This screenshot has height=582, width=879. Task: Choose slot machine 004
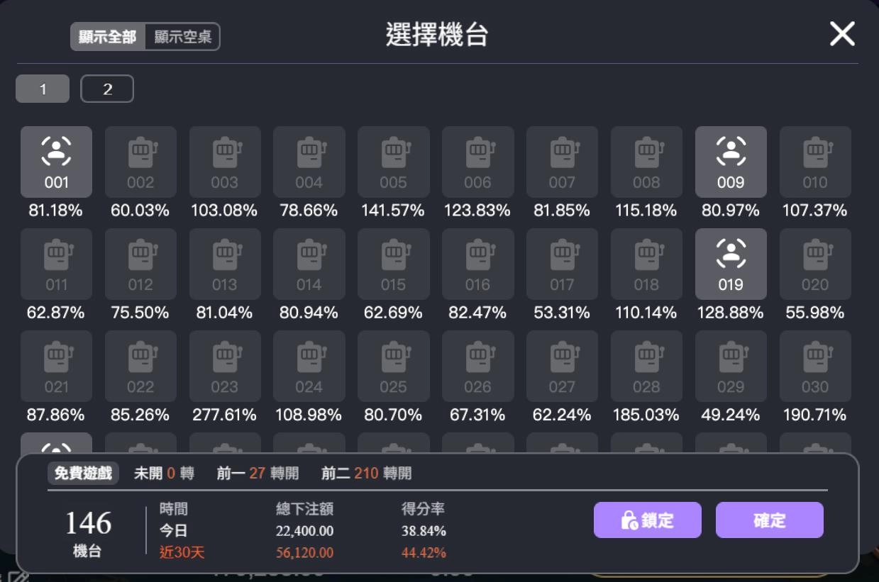[309, 162]
